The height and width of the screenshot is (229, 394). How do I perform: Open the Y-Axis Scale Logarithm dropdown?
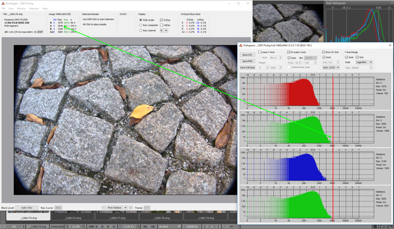tap(365, 62)
